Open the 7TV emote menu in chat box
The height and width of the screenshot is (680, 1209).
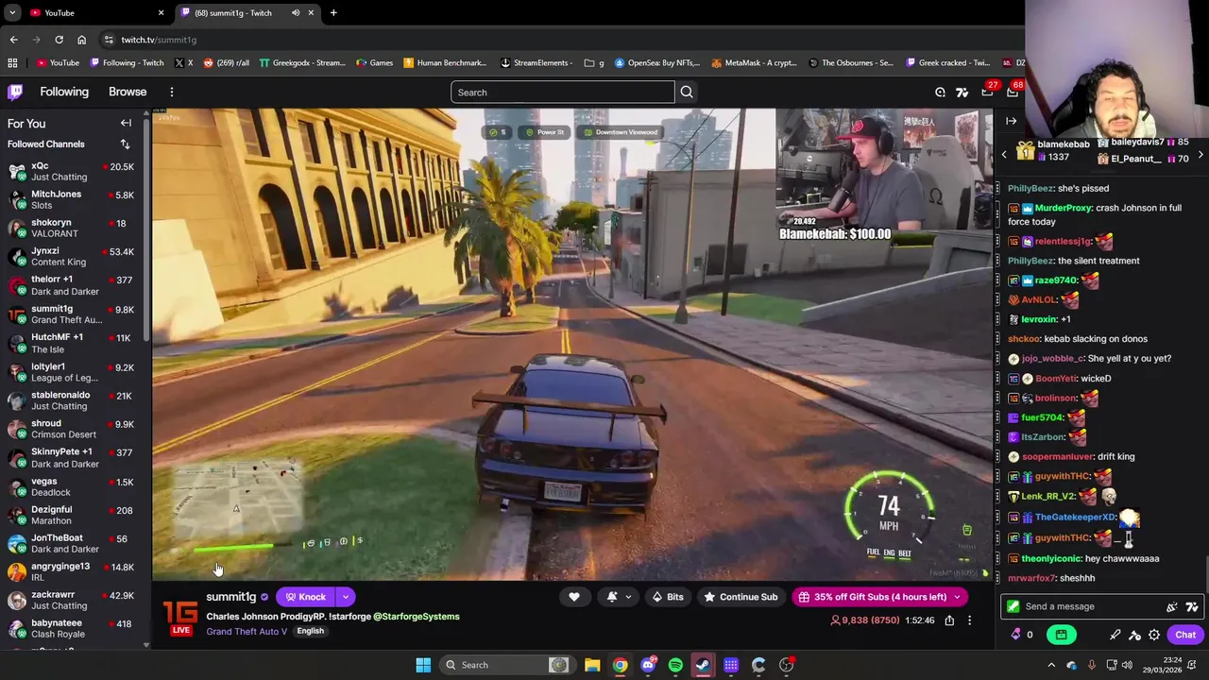[1191, 606]
